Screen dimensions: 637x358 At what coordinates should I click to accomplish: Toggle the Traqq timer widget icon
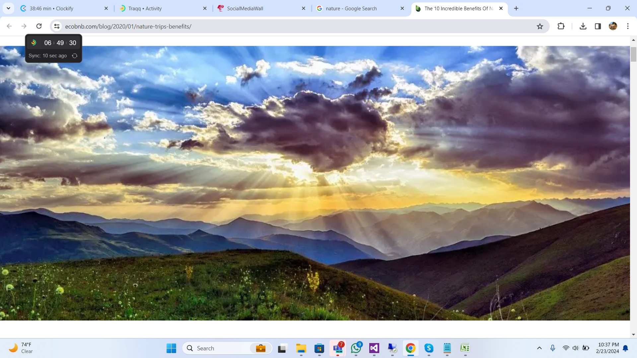coord(34,42)
